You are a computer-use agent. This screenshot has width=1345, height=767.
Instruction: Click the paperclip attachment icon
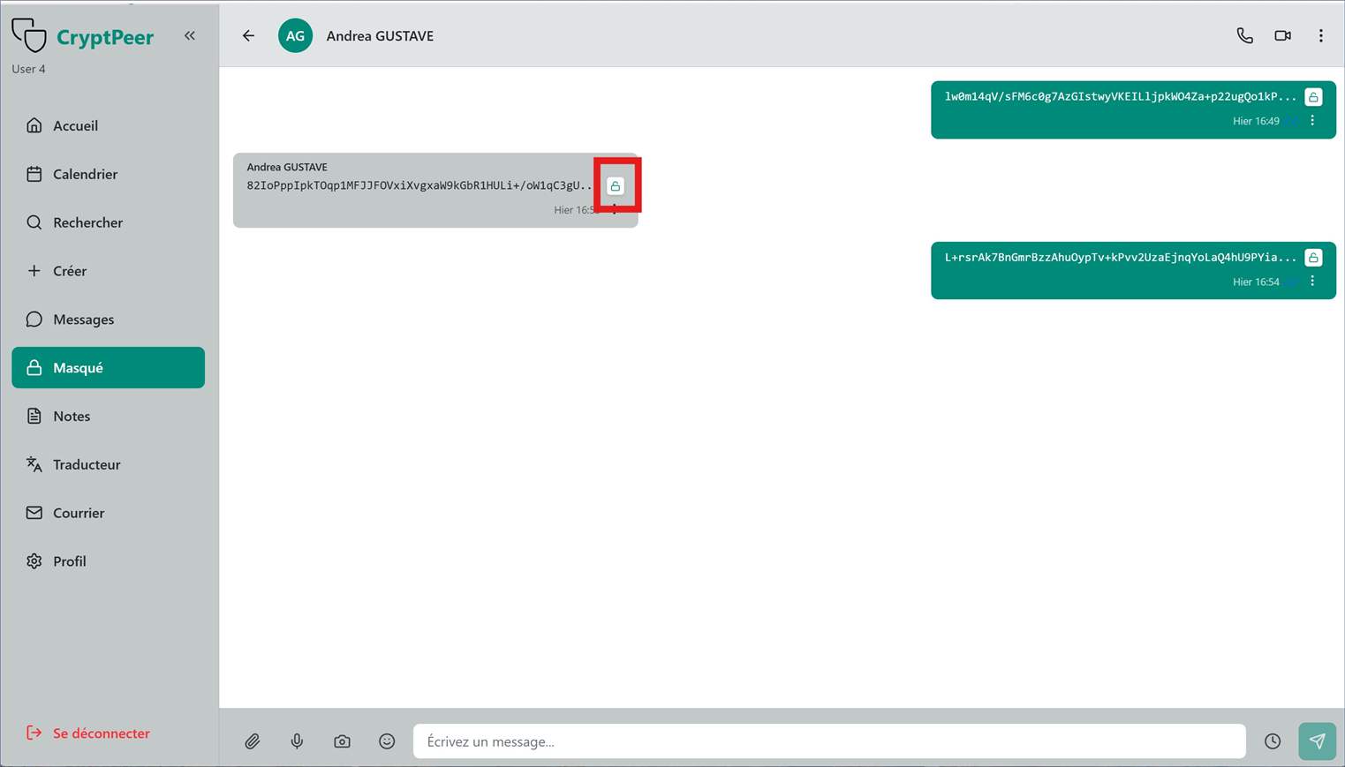pos(253,741)
